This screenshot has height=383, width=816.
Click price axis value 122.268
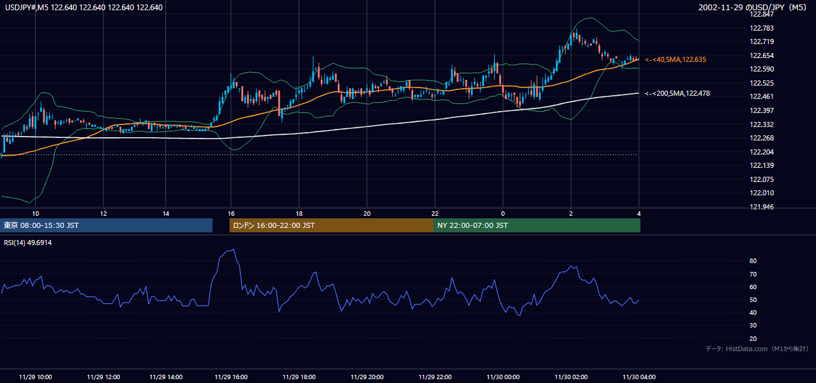[760, 138]
